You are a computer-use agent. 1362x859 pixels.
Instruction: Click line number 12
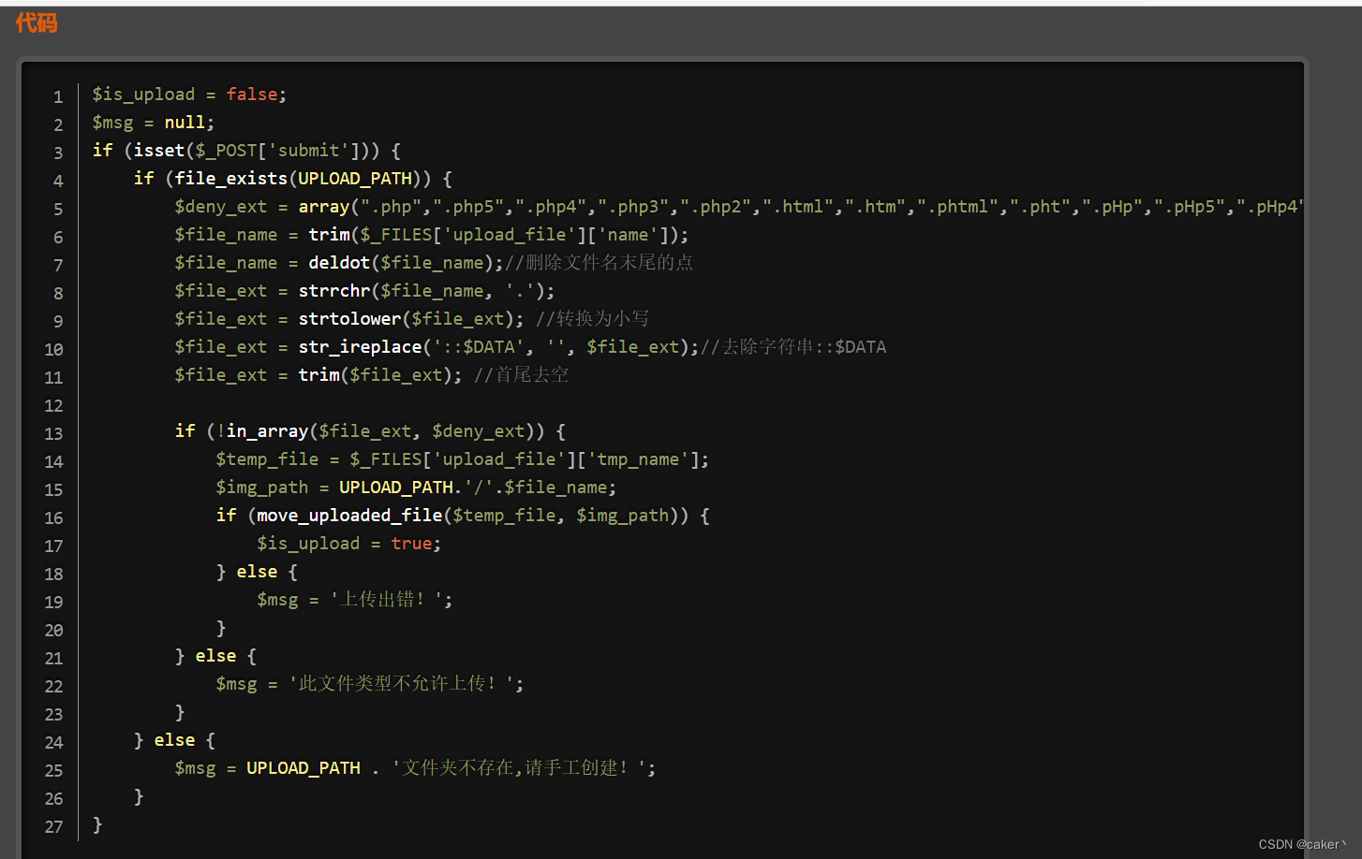53,406
